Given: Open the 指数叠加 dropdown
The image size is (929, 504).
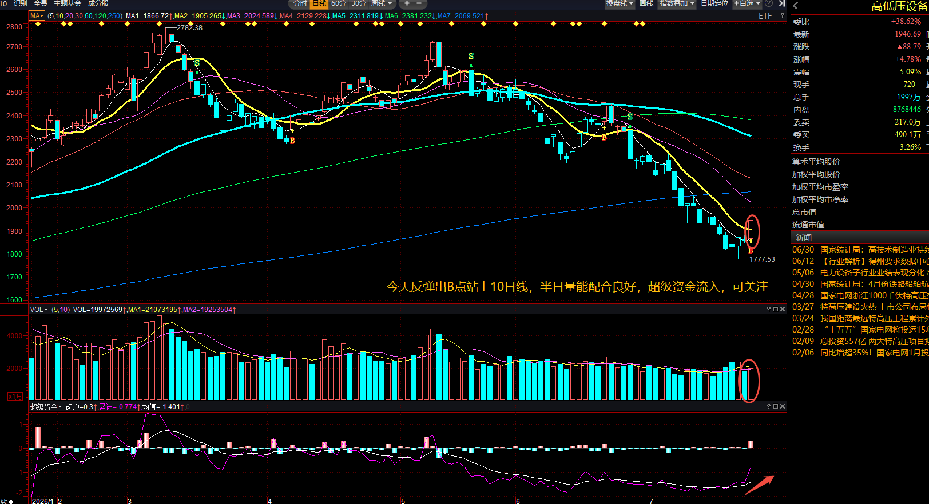Looking at the screenshot, I should (677, 3).
